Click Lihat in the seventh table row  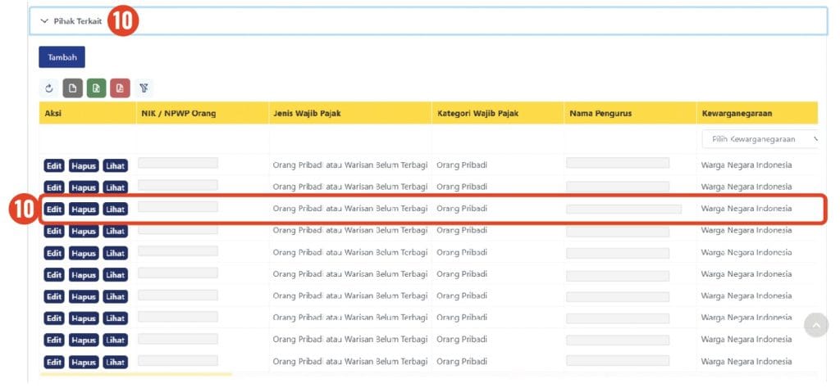115,296
